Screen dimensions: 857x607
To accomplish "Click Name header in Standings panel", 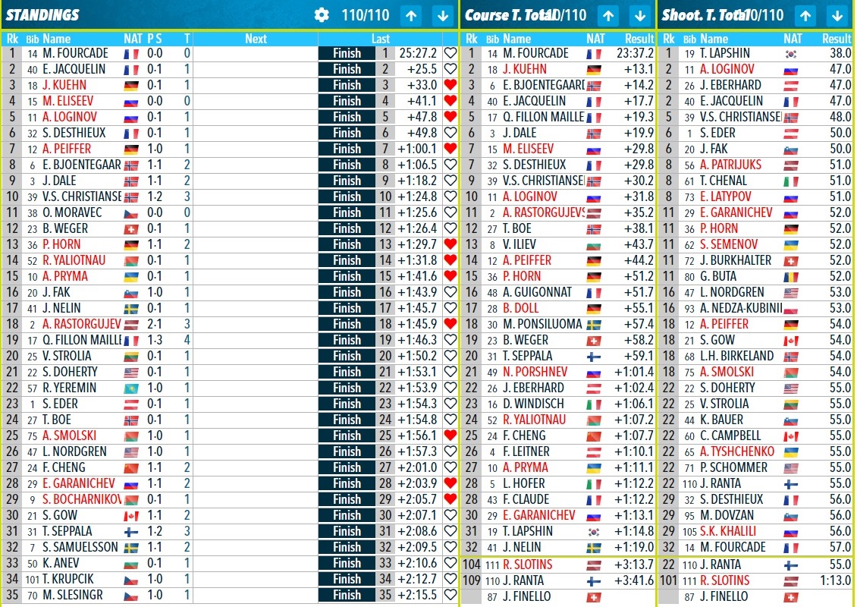I will point(57,39).
